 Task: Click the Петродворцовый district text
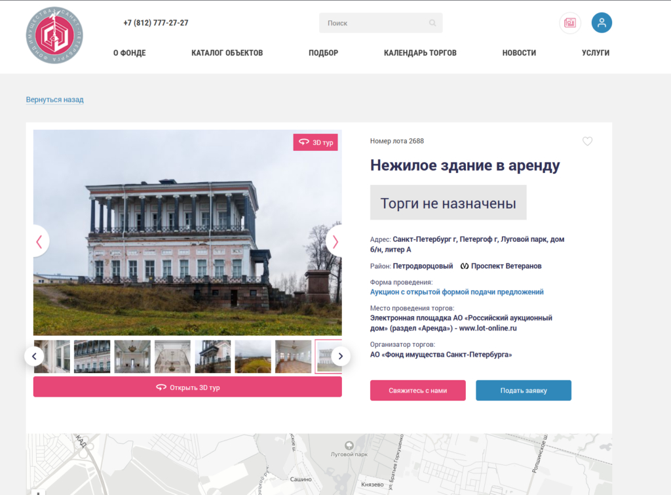pos(423,266)
